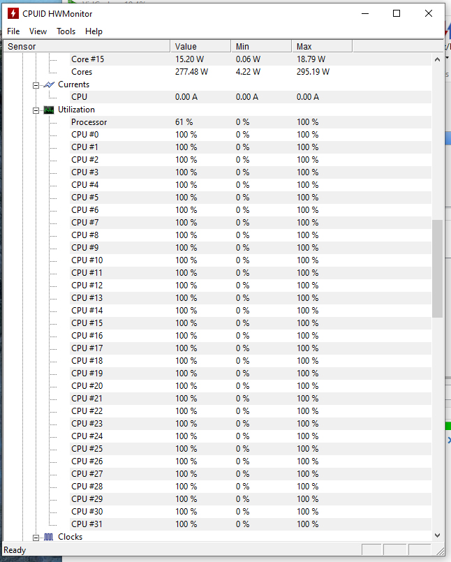This screenshot has width=451, height=562.
Task: Click the Currents graph icon
Action: (x=49, y=84)
